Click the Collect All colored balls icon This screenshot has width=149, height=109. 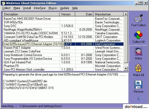(138, 35)
